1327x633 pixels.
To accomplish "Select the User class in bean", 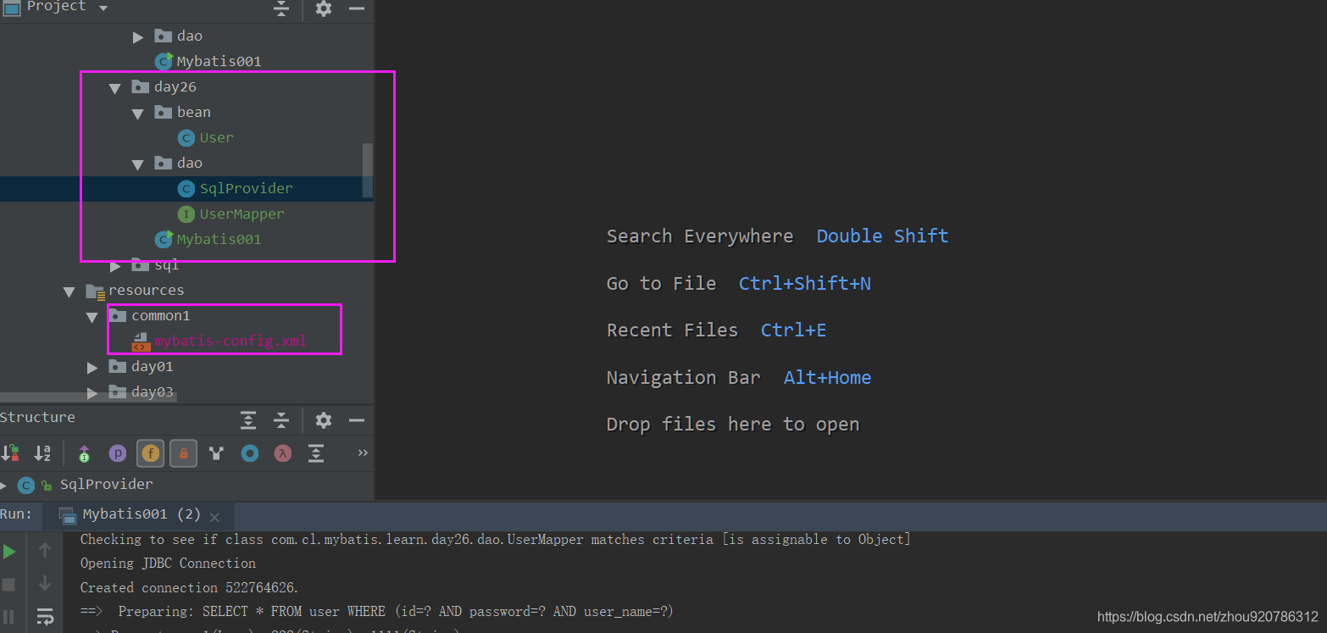I will click(216, 137).
